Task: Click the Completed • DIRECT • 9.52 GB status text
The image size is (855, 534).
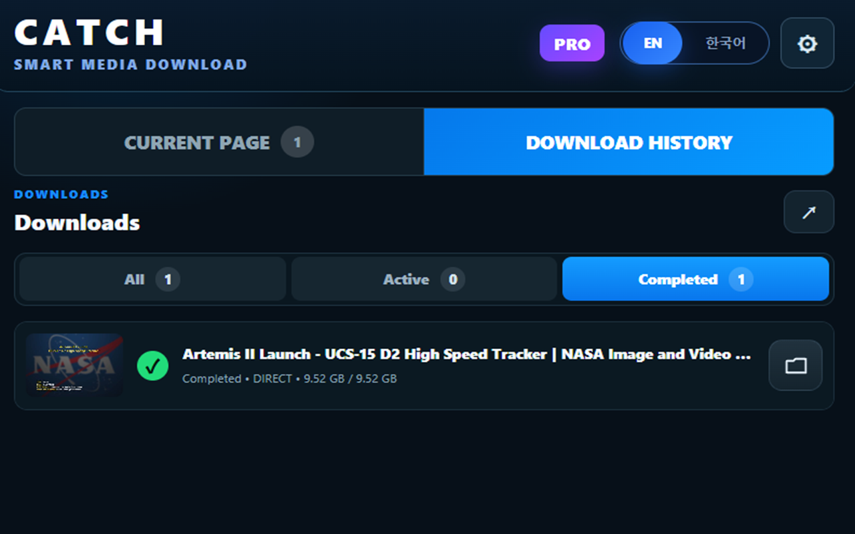Action: [289, 378]
